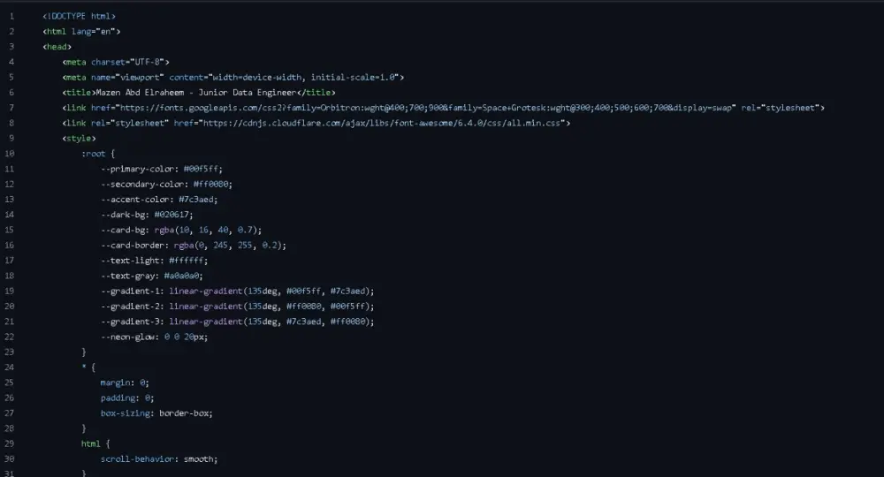Click the --card-border property name
884x477 pixels.
(132, 246)
